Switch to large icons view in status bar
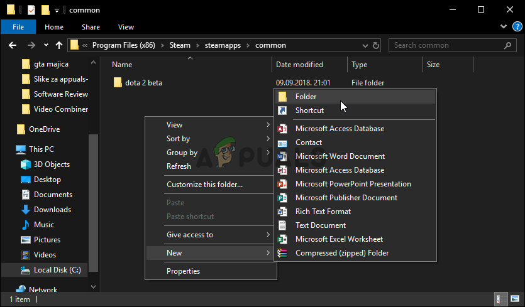 point(514,299)
